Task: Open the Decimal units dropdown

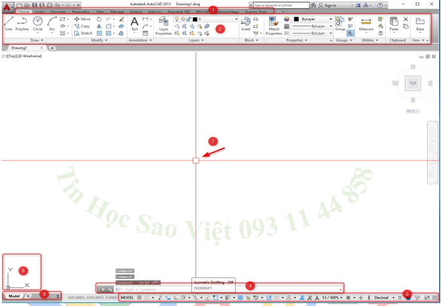Action: [x=393, y=298]
